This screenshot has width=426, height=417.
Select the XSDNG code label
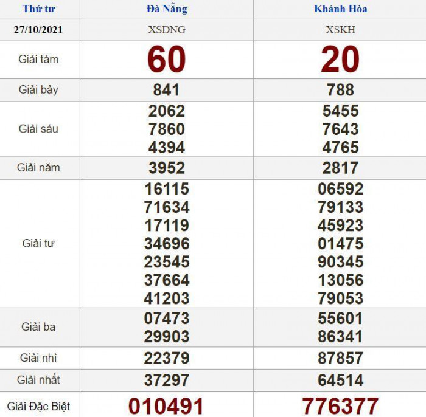tap(166, 29)
